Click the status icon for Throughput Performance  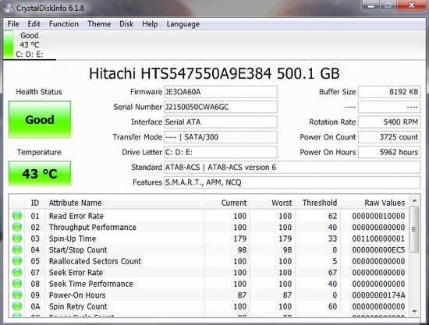[17, 227]
